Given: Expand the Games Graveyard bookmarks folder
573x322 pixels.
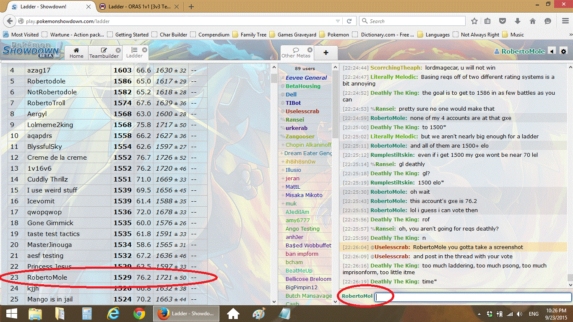Looking at the screenshot, I should click(x=293, y=35).
